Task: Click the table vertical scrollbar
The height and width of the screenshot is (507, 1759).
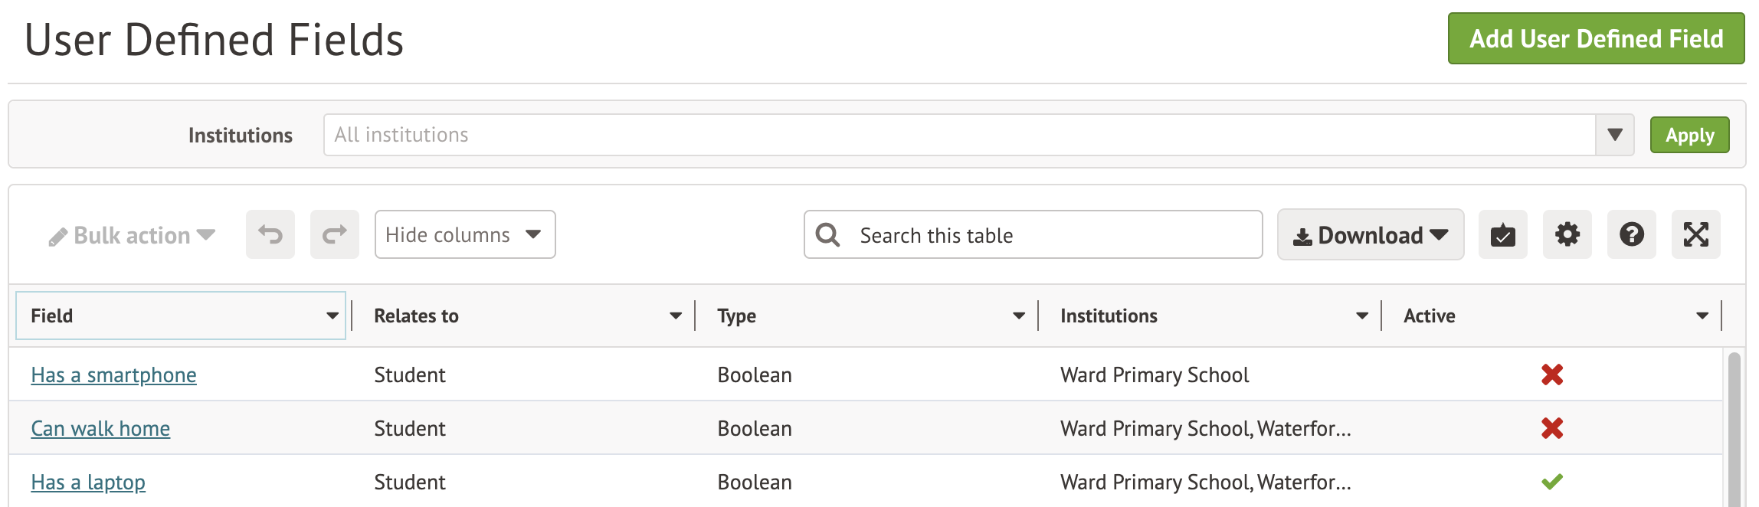Action: click(1734, 429)
